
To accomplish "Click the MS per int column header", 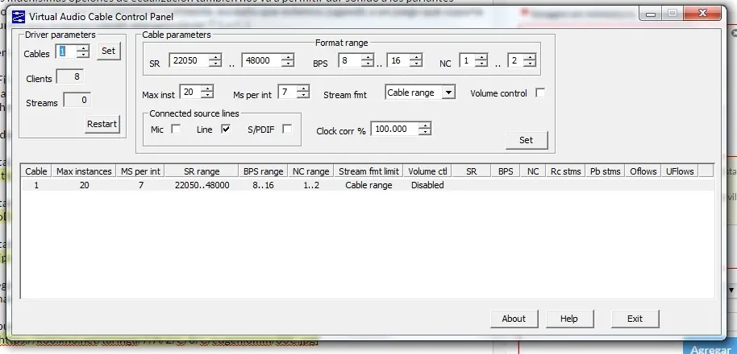I will [140, 171].
